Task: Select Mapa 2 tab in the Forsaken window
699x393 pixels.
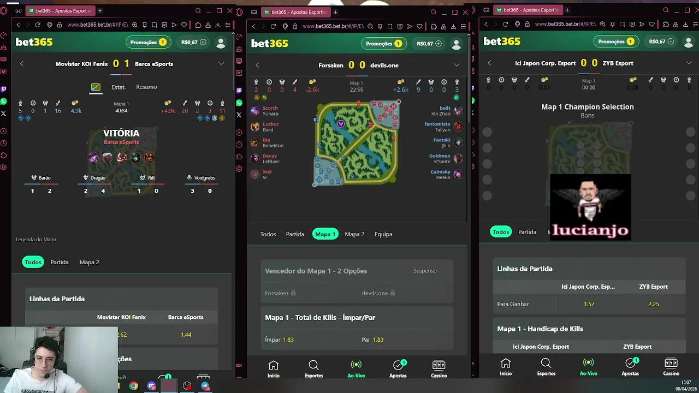Action: 354,234
